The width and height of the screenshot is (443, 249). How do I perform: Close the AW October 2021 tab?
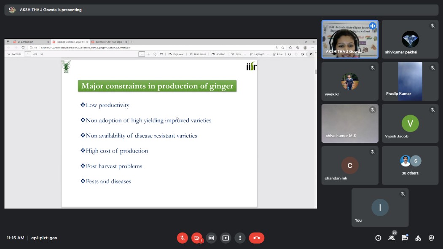point(126,42)
